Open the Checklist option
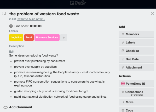 [x=136, y=51]
